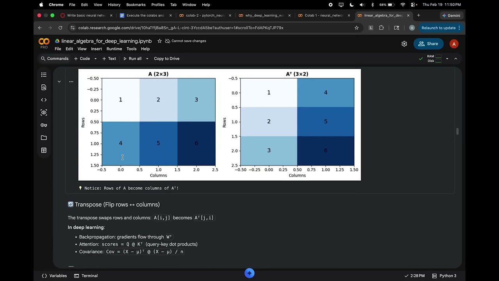This screenshot has width=499, height=281.
Task: Click the 2:28 PM execution status
Action: pyautogui.click(x=414, y=276)
